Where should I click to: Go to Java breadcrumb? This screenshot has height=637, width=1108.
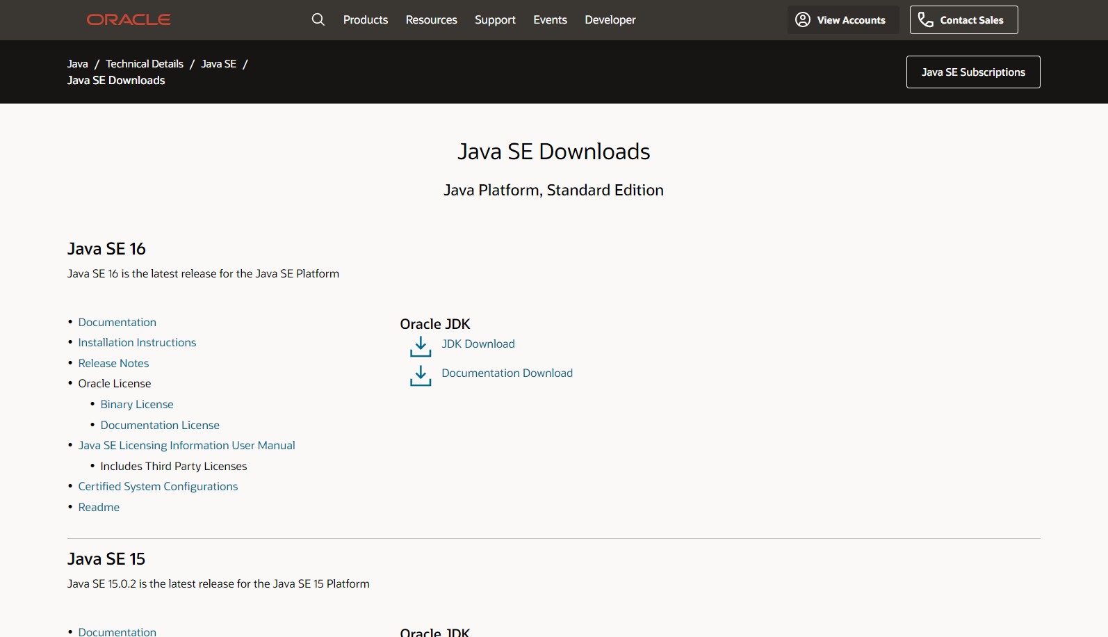[78, 63]
